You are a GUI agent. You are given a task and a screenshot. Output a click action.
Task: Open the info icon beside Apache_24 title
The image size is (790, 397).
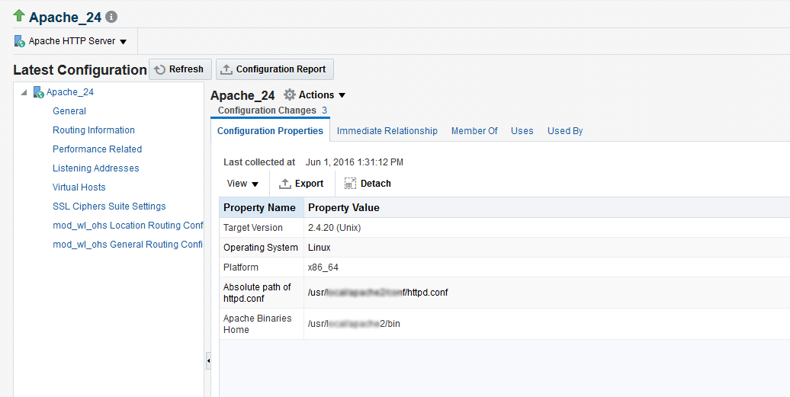111,17
